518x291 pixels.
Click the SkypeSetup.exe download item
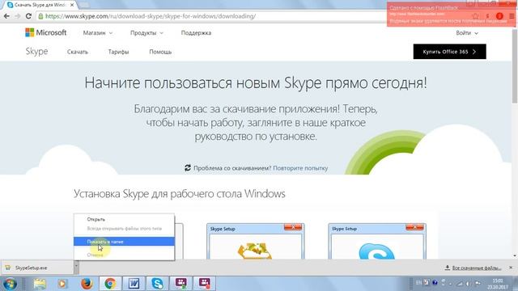click(37, 268)
